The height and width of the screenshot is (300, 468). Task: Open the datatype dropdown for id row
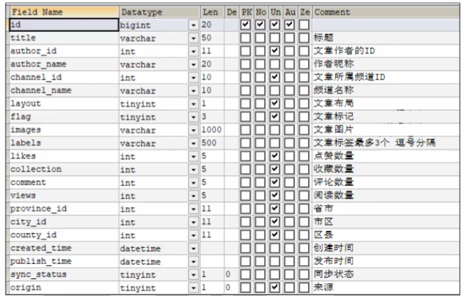pos(193,25)
